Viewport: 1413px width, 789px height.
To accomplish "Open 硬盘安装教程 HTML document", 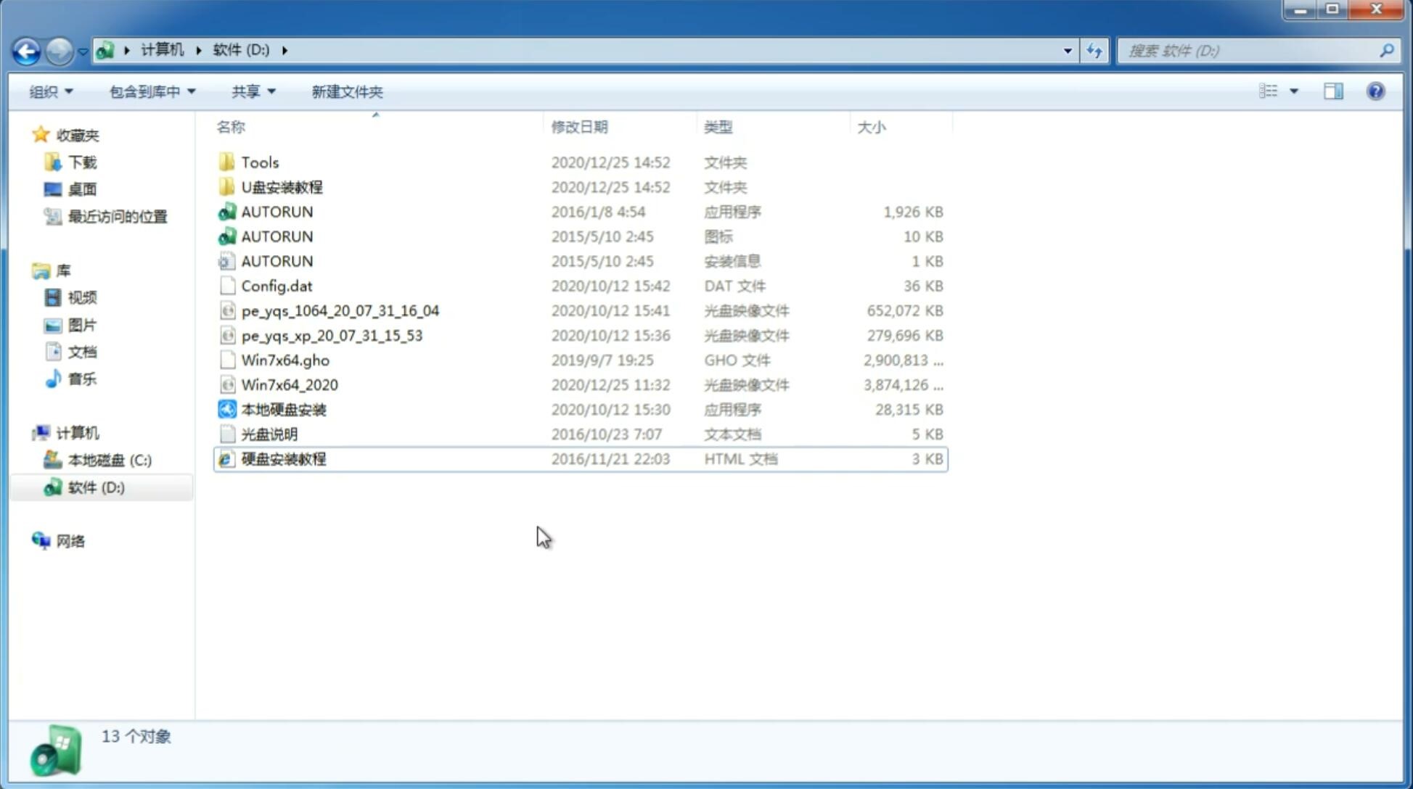I will [283, 458].
